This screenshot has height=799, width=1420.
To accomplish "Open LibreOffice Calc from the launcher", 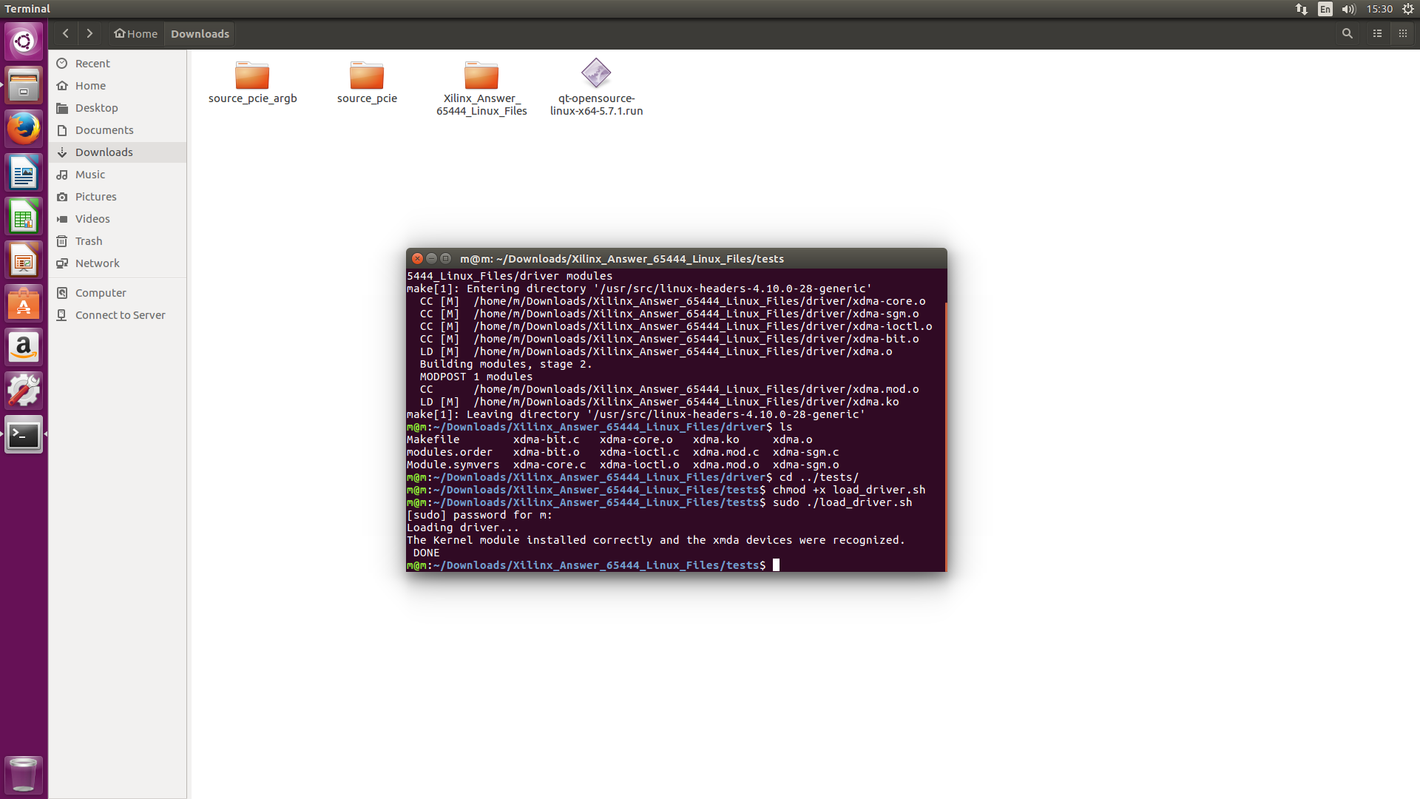I will [24, 217].
